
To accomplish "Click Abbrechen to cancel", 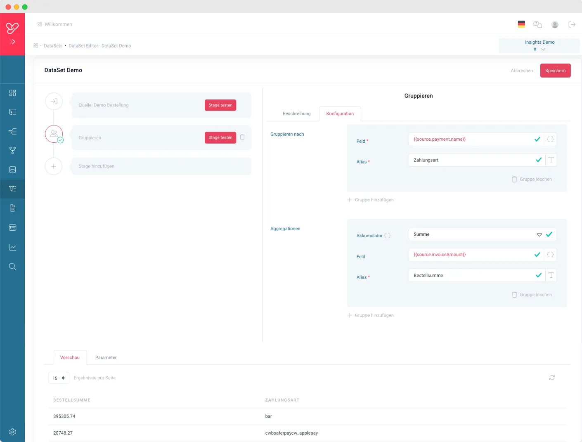I will pyautogui.click(x=522, y=71).
